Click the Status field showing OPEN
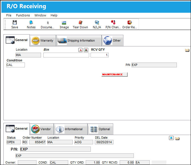The image size is (191, 165). 14,142
